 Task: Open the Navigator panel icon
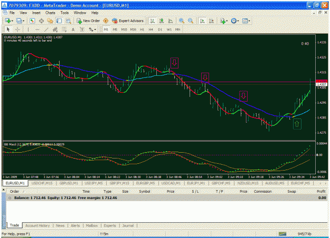click(x=50, y=21)
